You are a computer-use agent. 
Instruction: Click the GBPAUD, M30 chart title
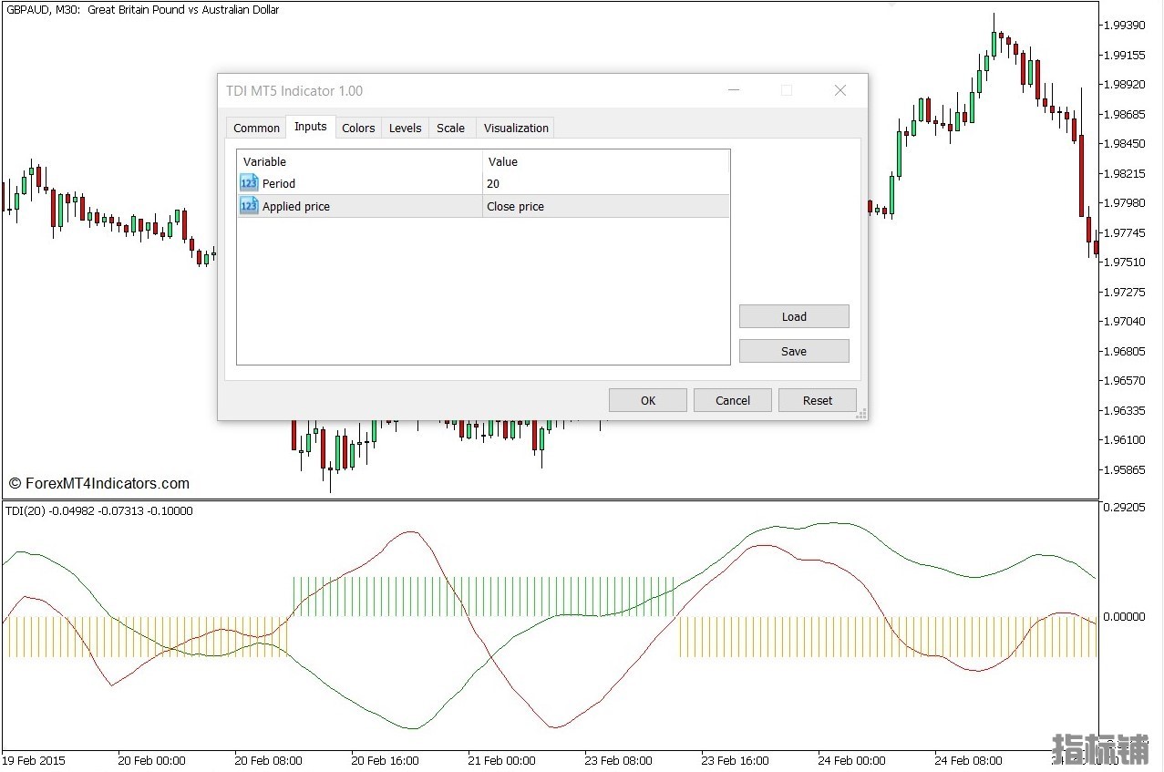point(142,9)
